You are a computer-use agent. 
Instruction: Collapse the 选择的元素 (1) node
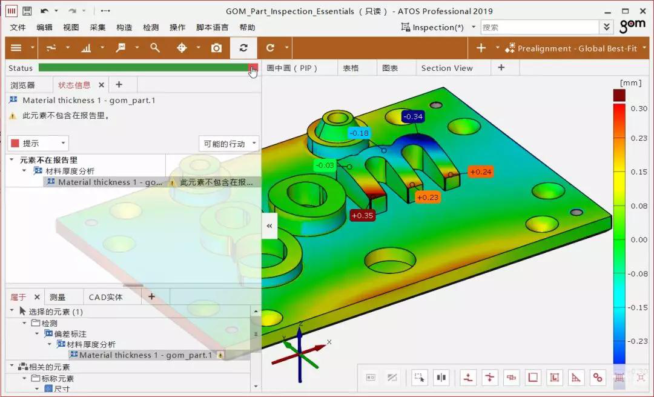pyautogui.click(x=12, y=311)
